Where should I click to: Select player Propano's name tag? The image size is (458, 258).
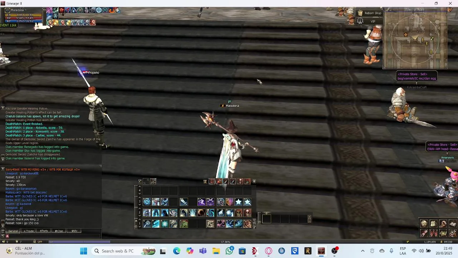tap(93, 72)
